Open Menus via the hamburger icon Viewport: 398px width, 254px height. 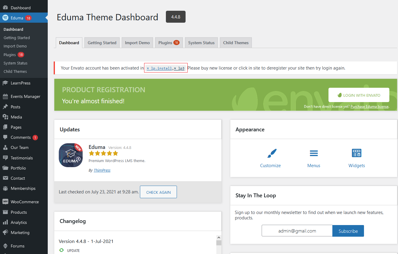314,153
